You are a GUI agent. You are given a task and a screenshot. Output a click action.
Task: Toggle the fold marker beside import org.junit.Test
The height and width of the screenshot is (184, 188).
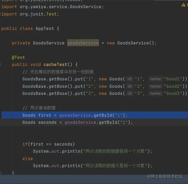coord(0,14)
